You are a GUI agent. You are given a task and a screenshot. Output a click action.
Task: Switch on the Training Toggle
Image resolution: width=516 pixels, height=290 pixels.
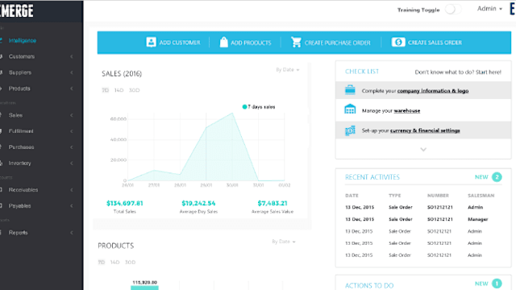[453, 9]
